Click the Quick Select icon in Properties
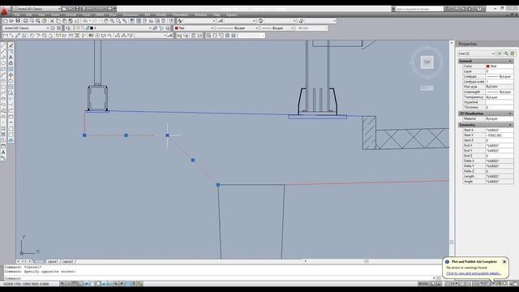Image resolution: width=519 pixels, height=292 pixels. pos(513,54)
